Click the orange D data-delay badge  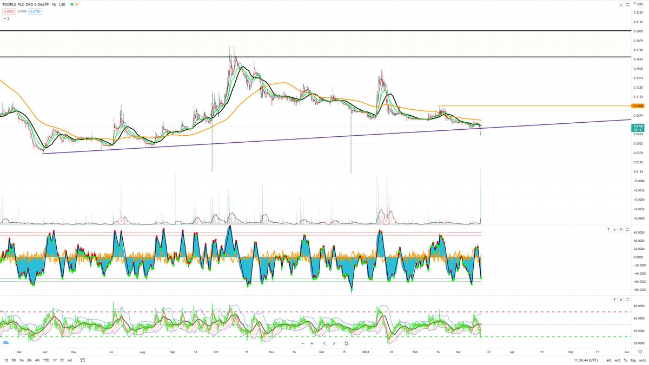coord(76,4)
